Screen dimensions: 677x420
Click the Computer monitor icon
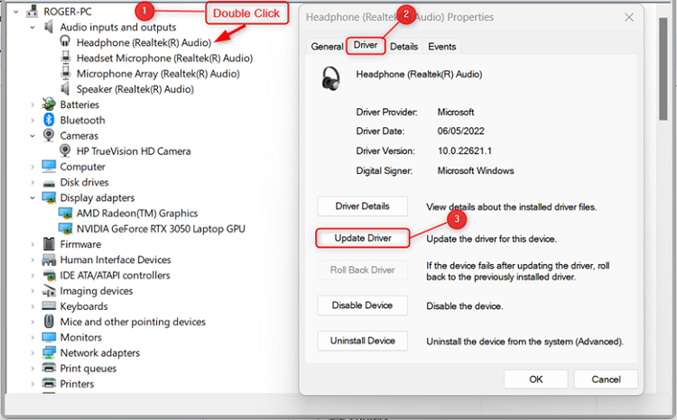(49, 166)
